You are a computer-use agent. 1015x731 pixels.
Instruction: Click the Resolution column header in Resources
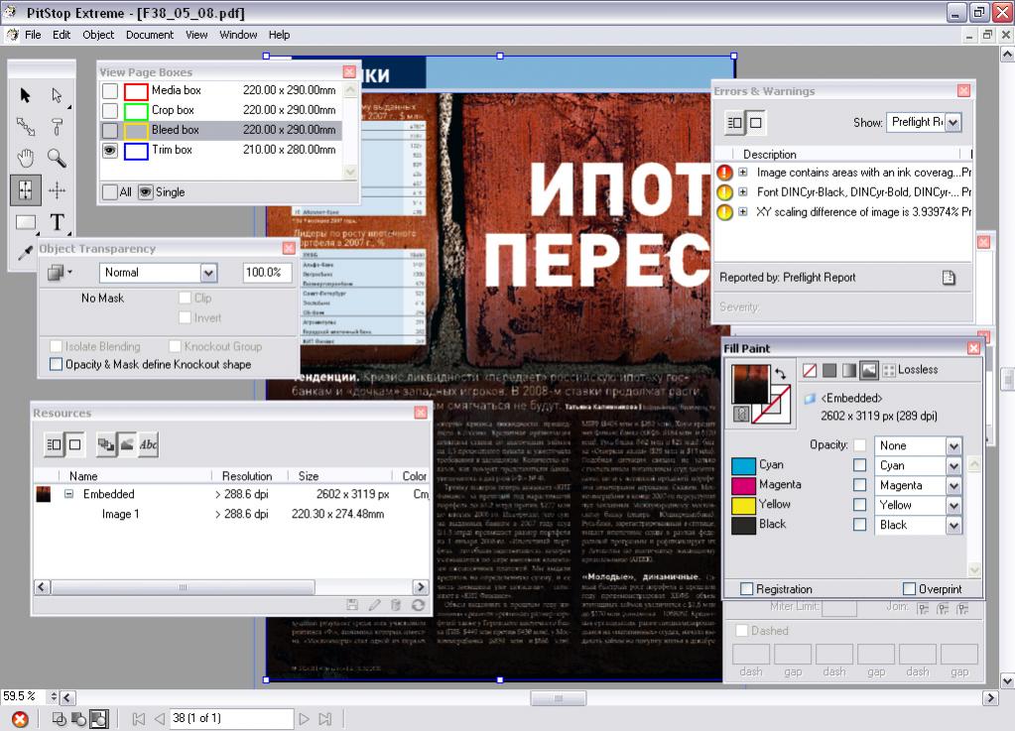(x=249, y=476)
